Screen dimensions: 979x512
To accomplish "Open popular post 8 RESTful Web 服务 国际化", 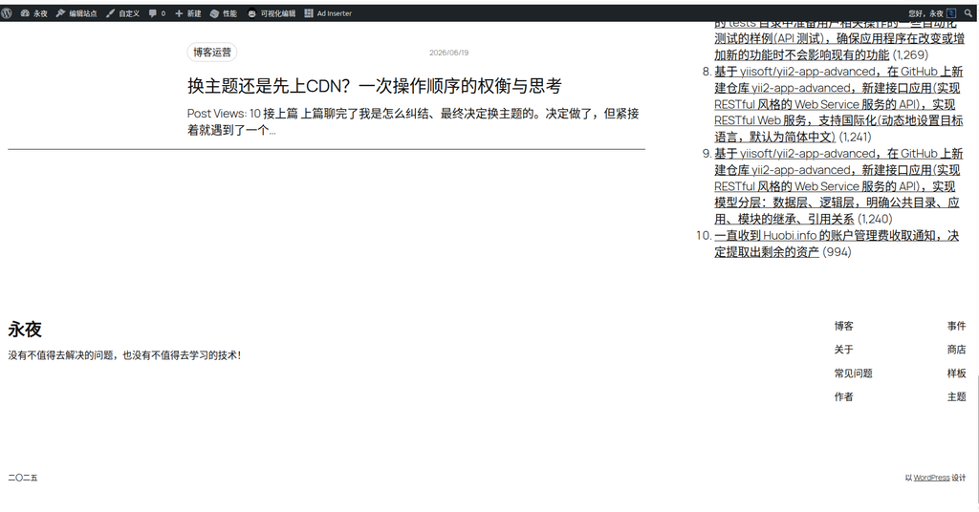I will (x=838, y=104).
